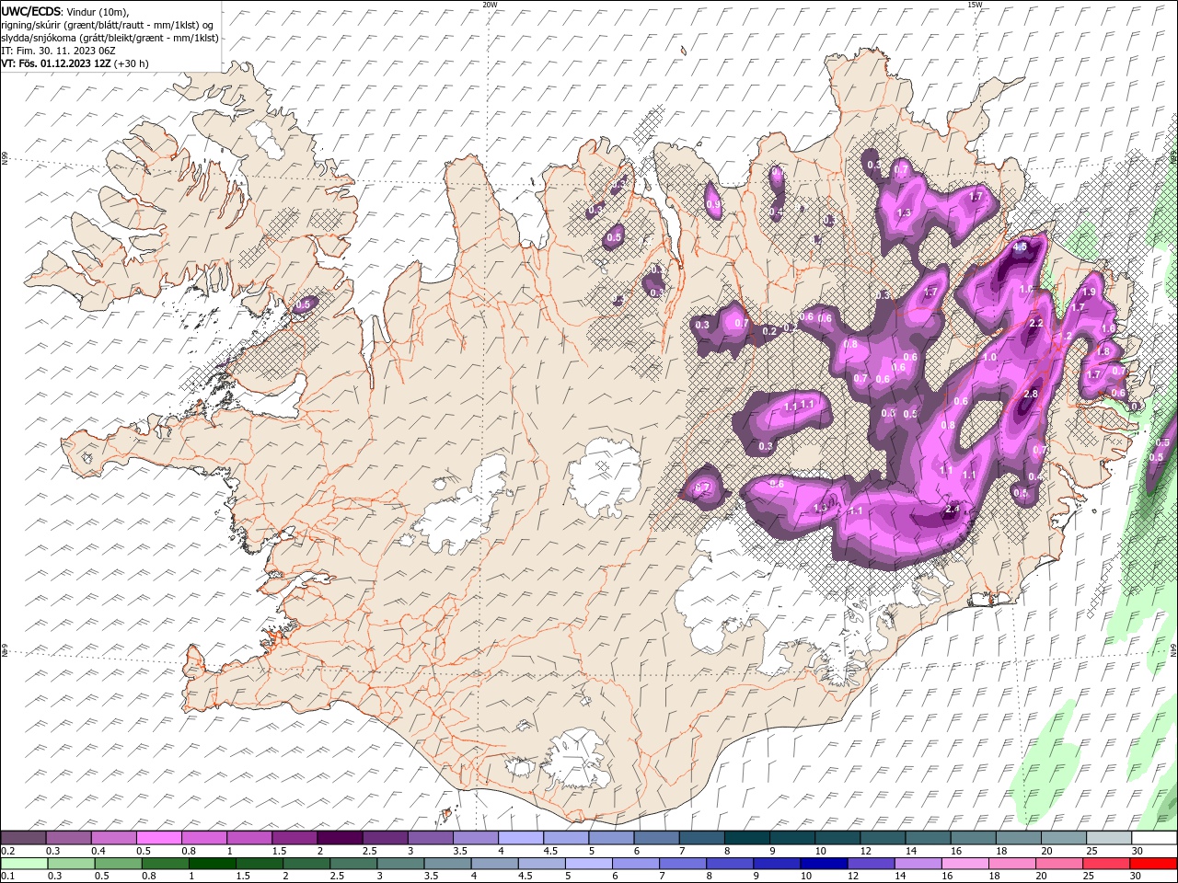Click the dark mauve 0.2 swatch in upper scale
The width and height of the screenshot is (1178, 883).
[23, 838]
